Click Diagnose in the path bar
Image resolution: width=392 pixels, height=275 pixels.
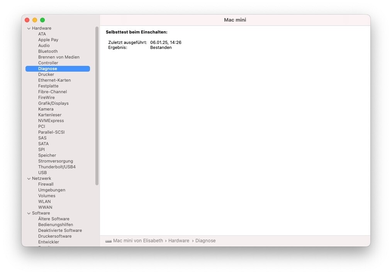pos(205,241)
